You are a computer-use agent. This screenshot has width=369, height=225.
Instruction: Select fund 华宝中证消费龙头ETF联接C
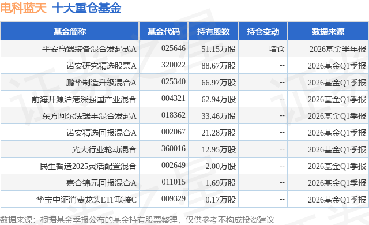tap(86, 200)
